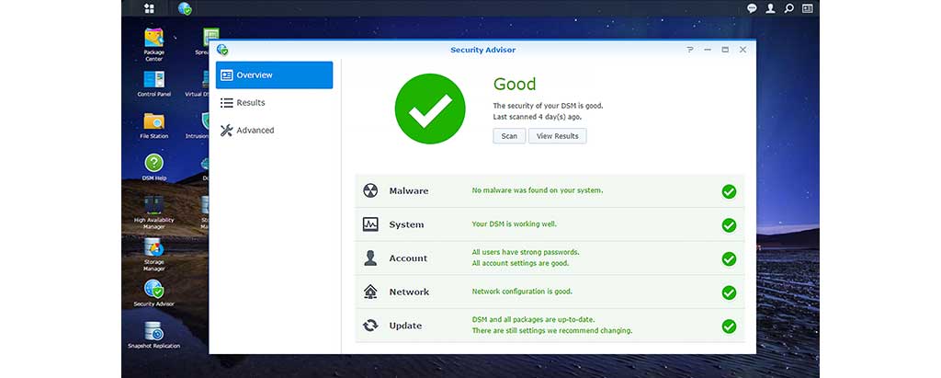
Task: Click the green check status for Malware
Action: [729, 191]
